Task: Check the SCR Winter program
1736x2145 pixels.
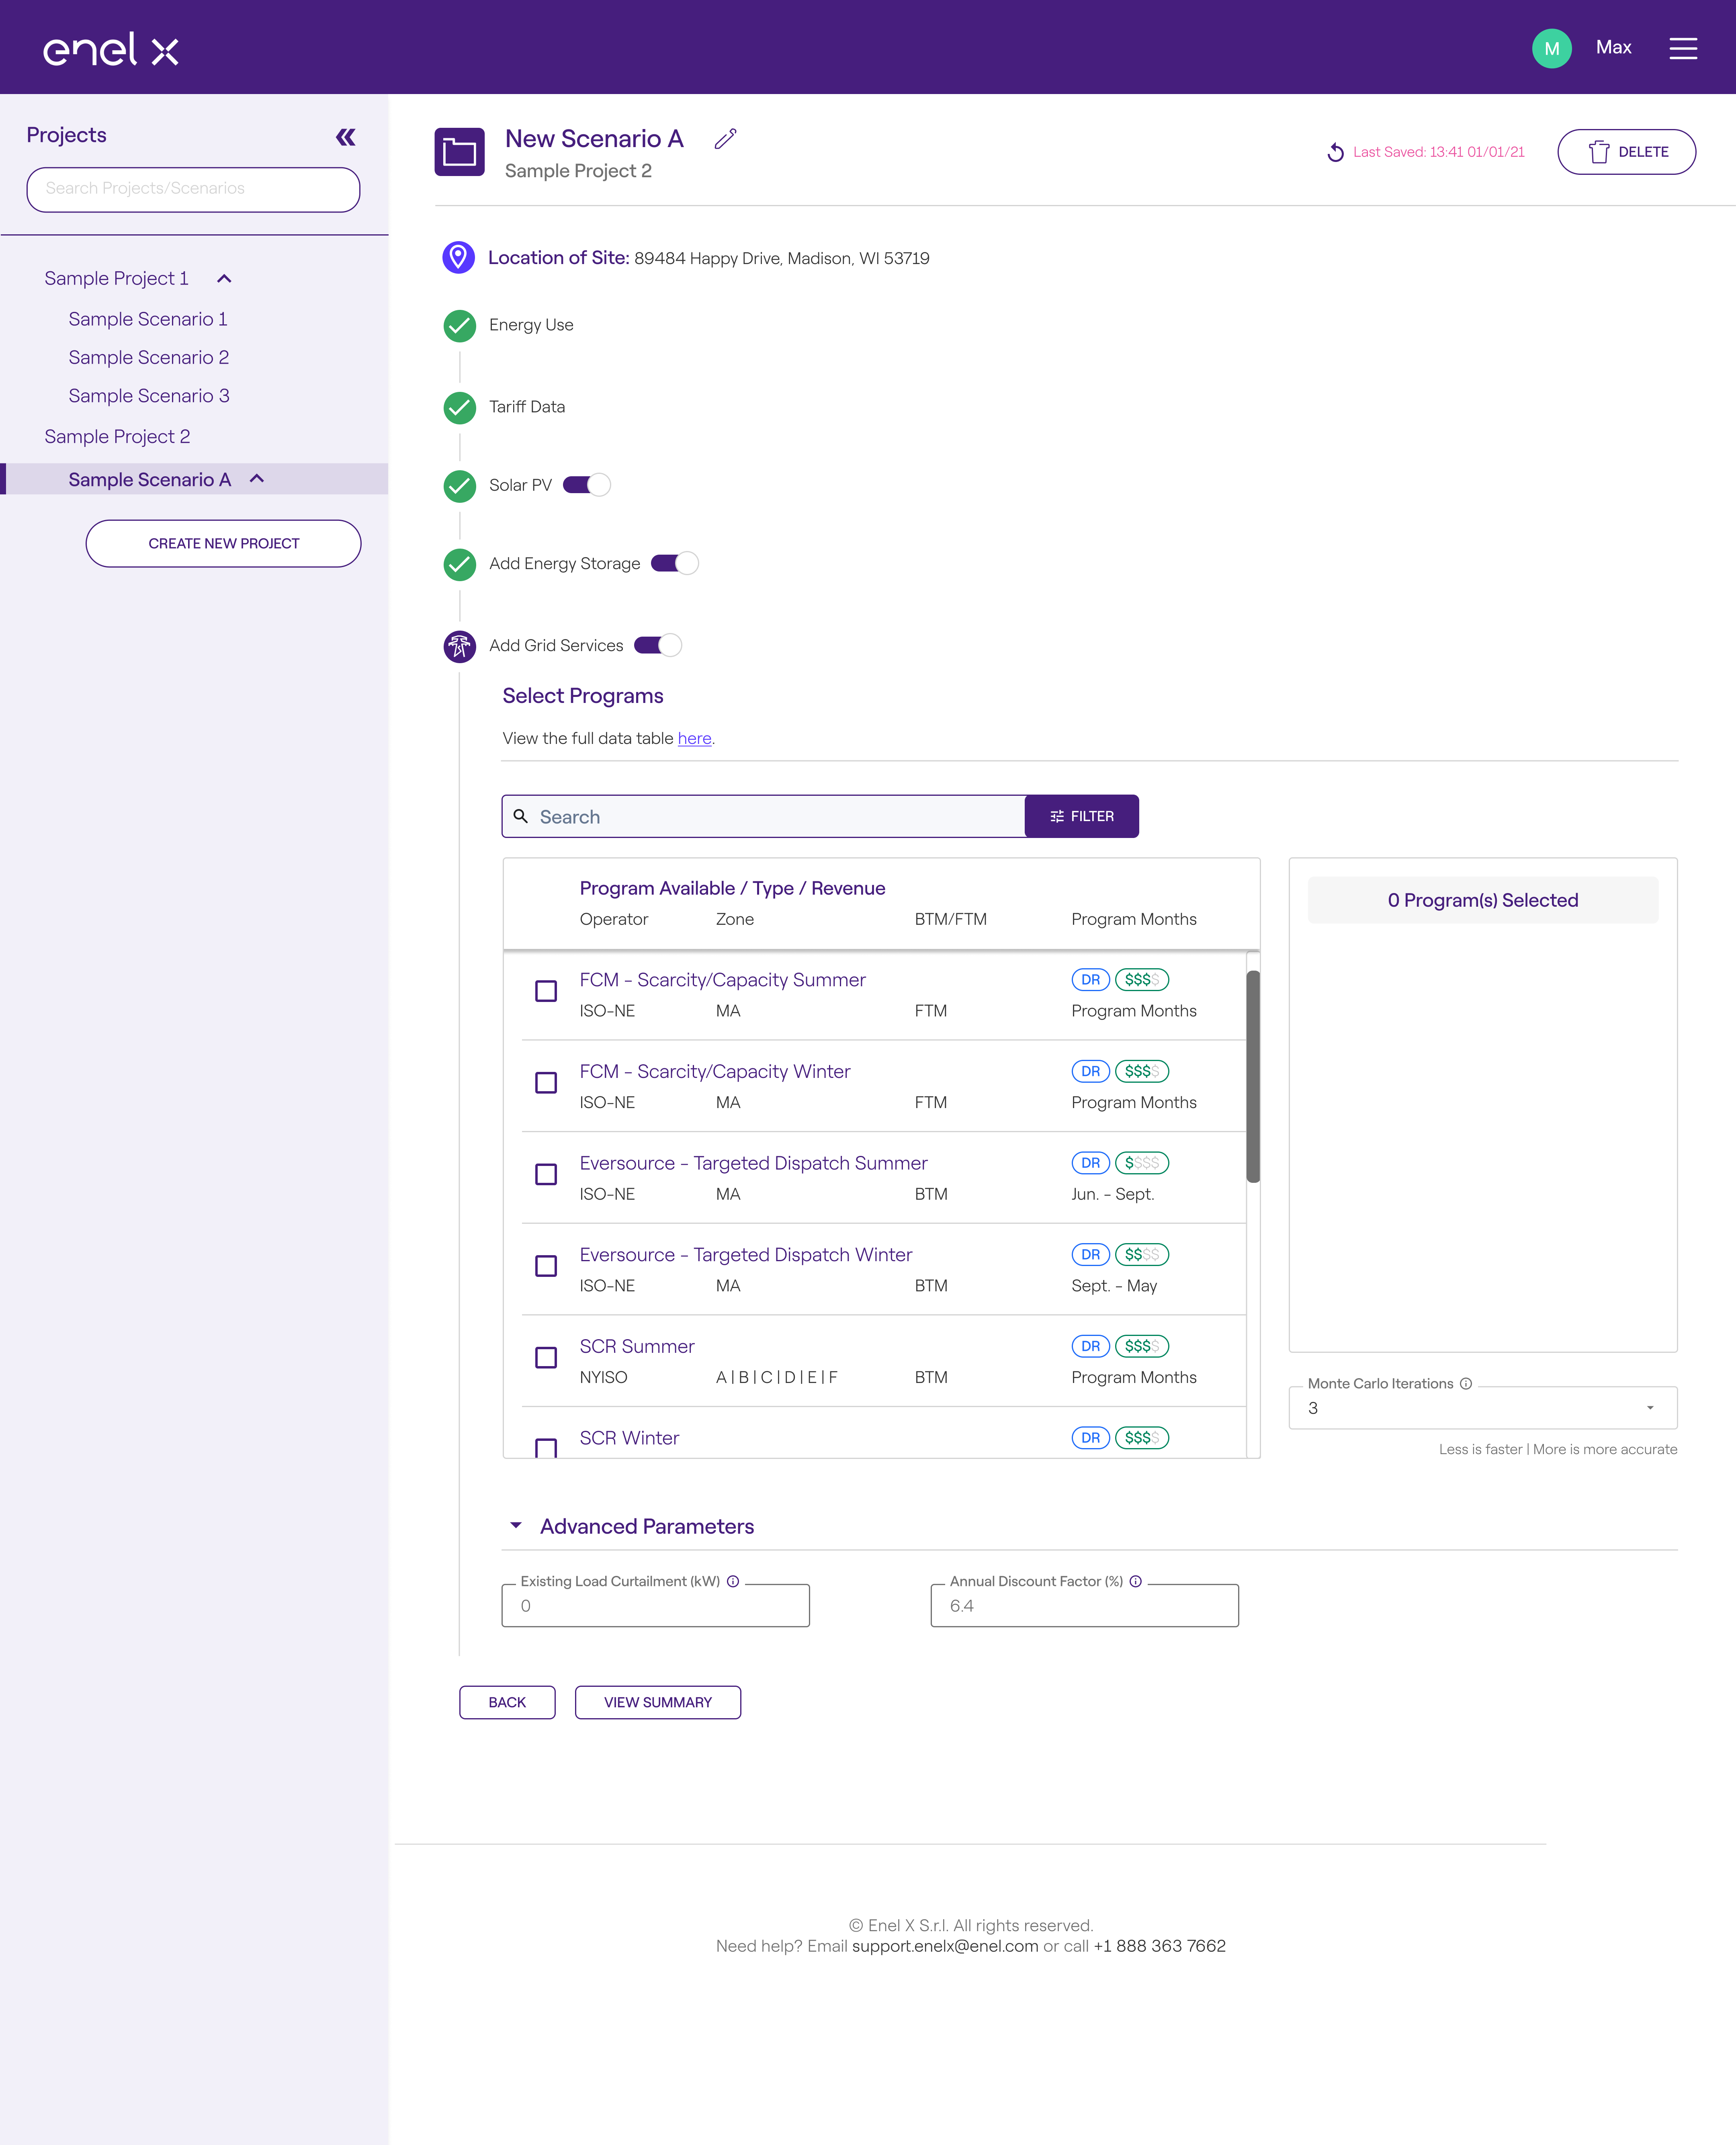Action: tap(546, 1448)
